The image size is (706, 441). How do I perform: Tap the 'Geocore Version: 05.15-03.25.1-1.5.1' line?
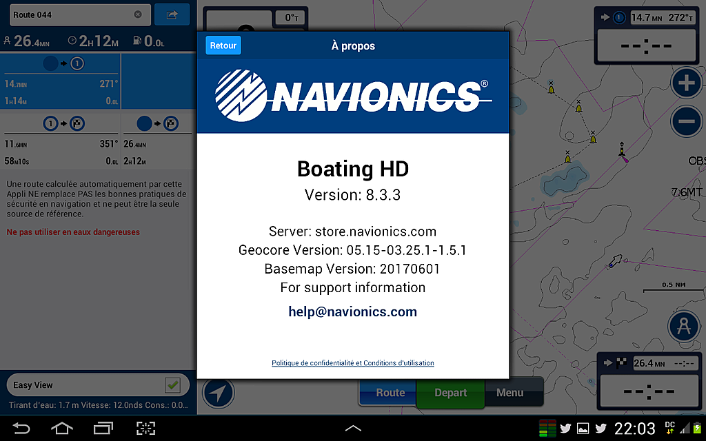click(x=352, y=249)
